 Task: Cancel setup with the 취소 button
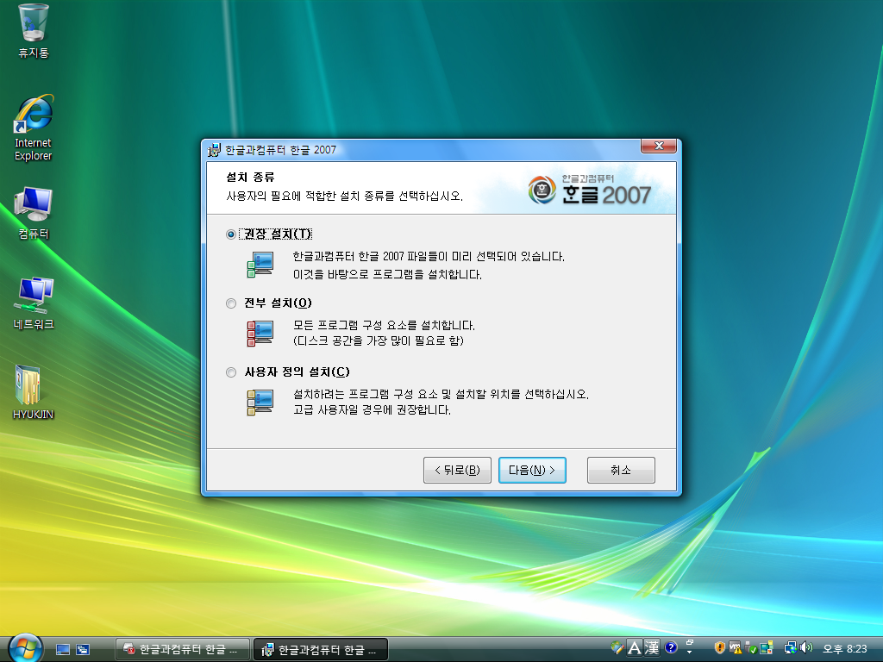(621, 470)
